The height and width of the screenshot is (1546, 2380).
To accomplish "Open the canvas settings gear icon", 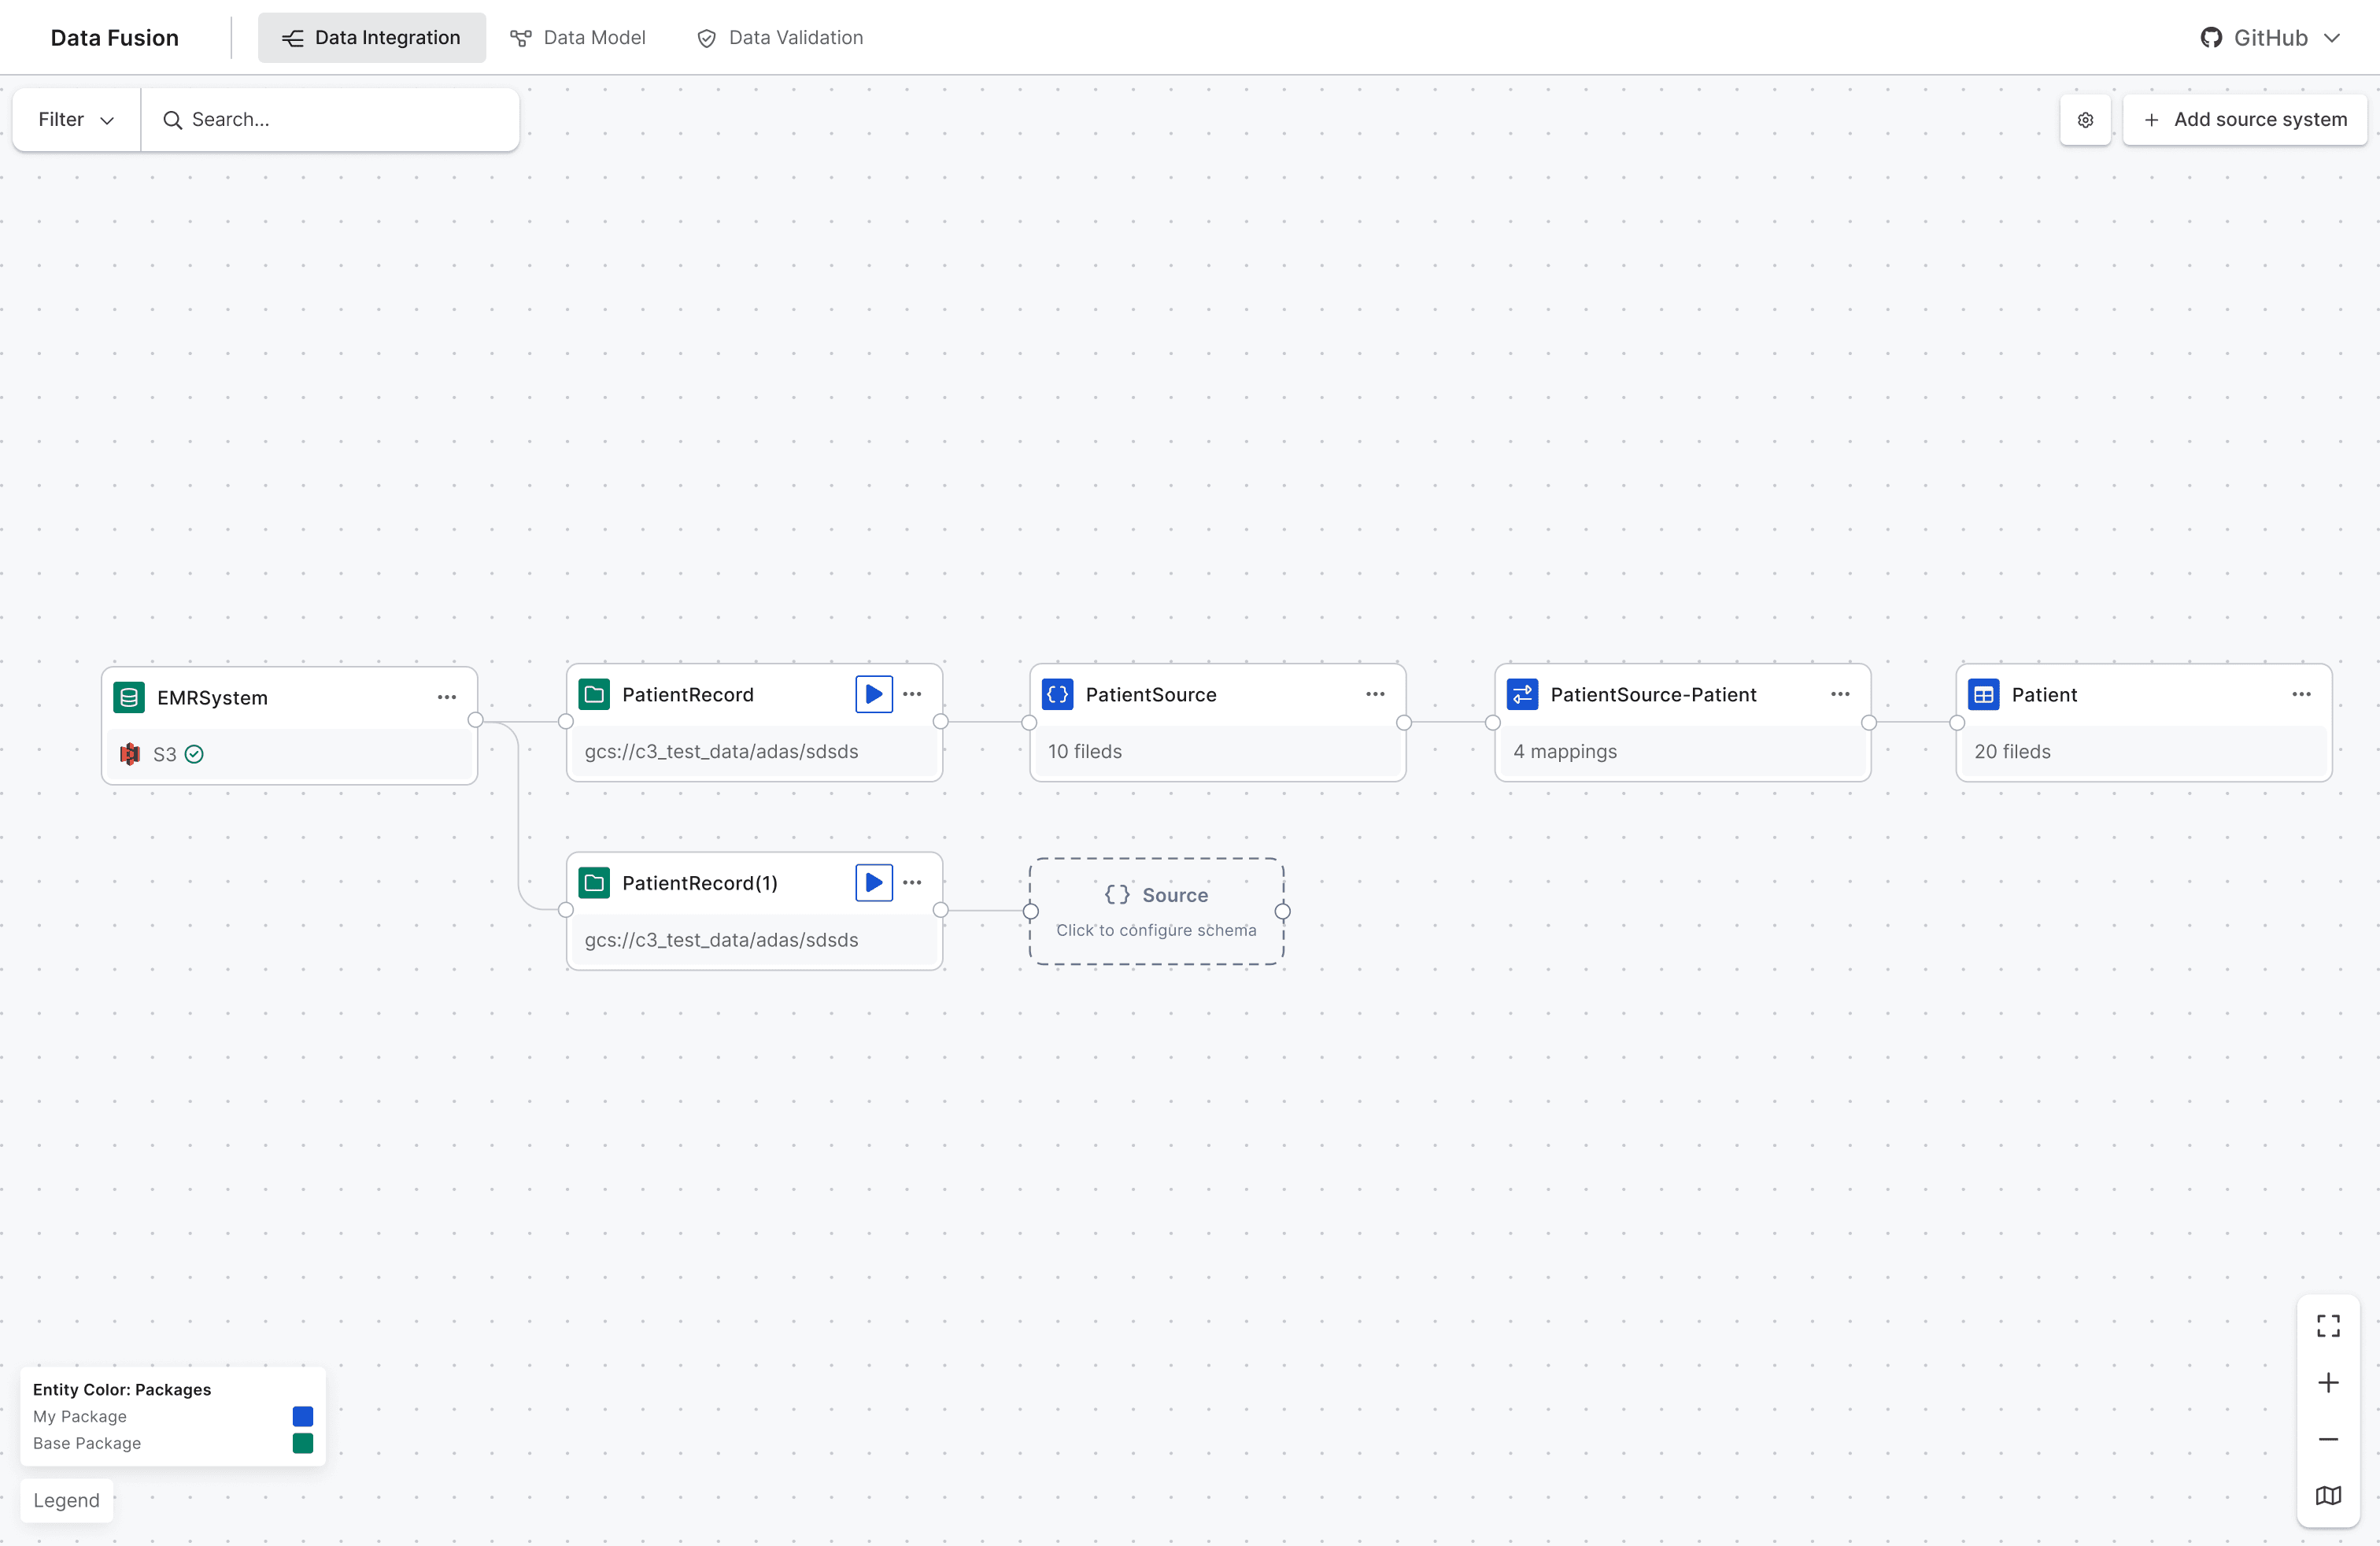I will tap(2086, 119).
